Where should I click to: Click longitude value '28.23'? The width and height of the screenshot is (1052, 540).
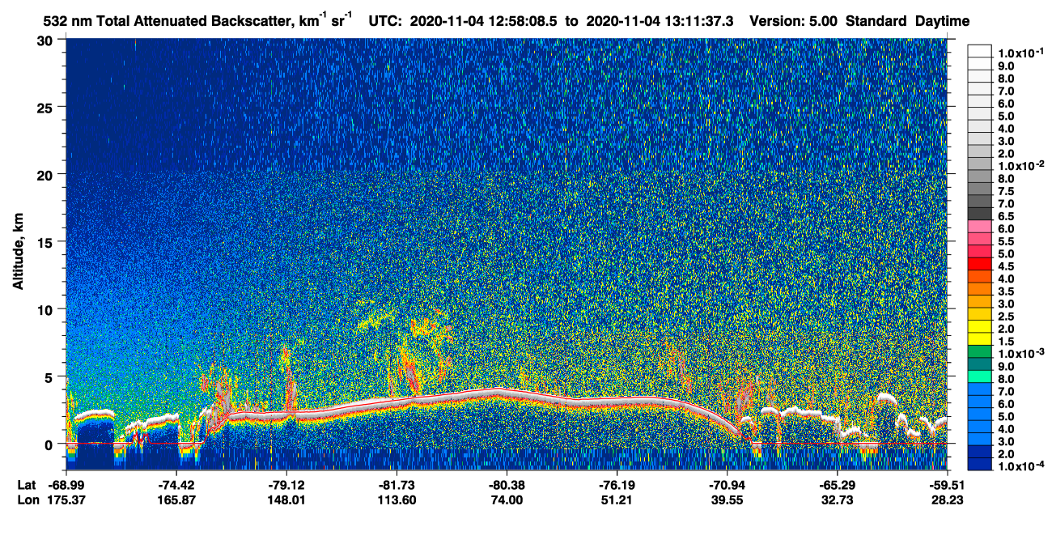pyautogui.click(x=946, y=500)
